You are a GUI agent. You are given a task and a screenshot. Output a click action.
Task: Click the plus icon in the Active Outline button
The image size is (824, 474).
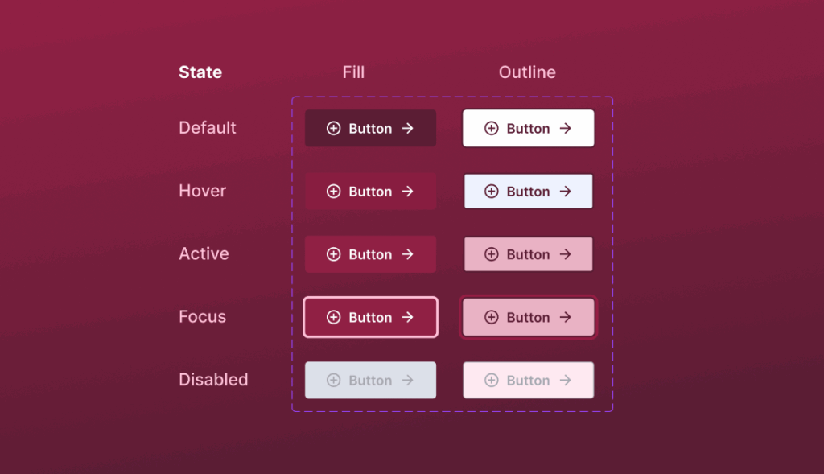[x=492, y=253]
